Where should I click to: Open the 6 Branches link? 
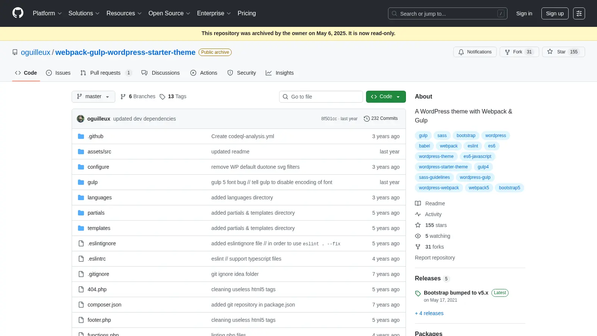138,97
